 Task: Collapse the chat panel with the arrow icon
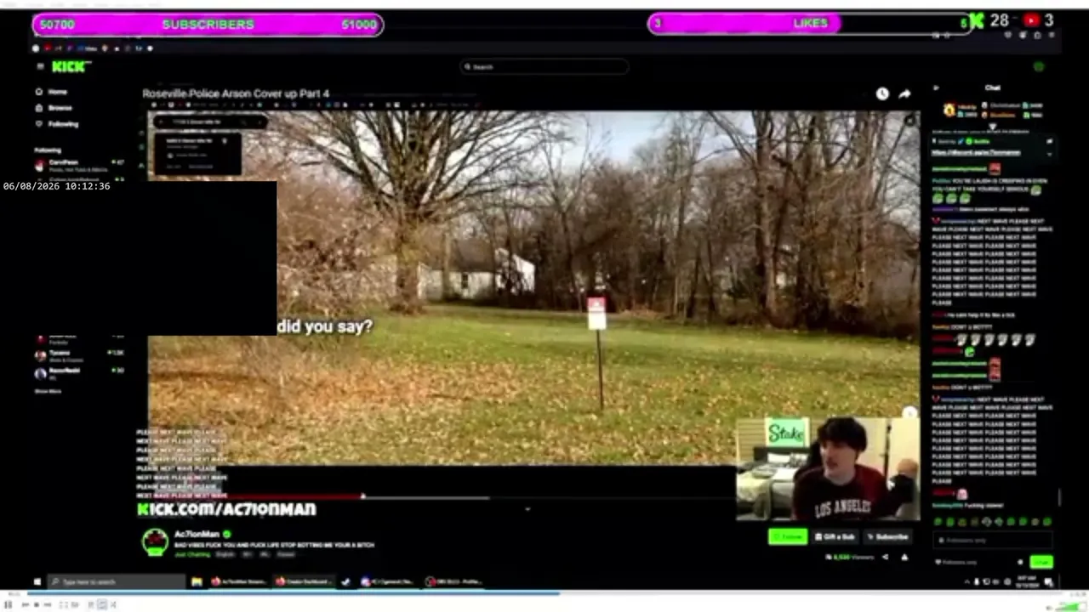936,88
